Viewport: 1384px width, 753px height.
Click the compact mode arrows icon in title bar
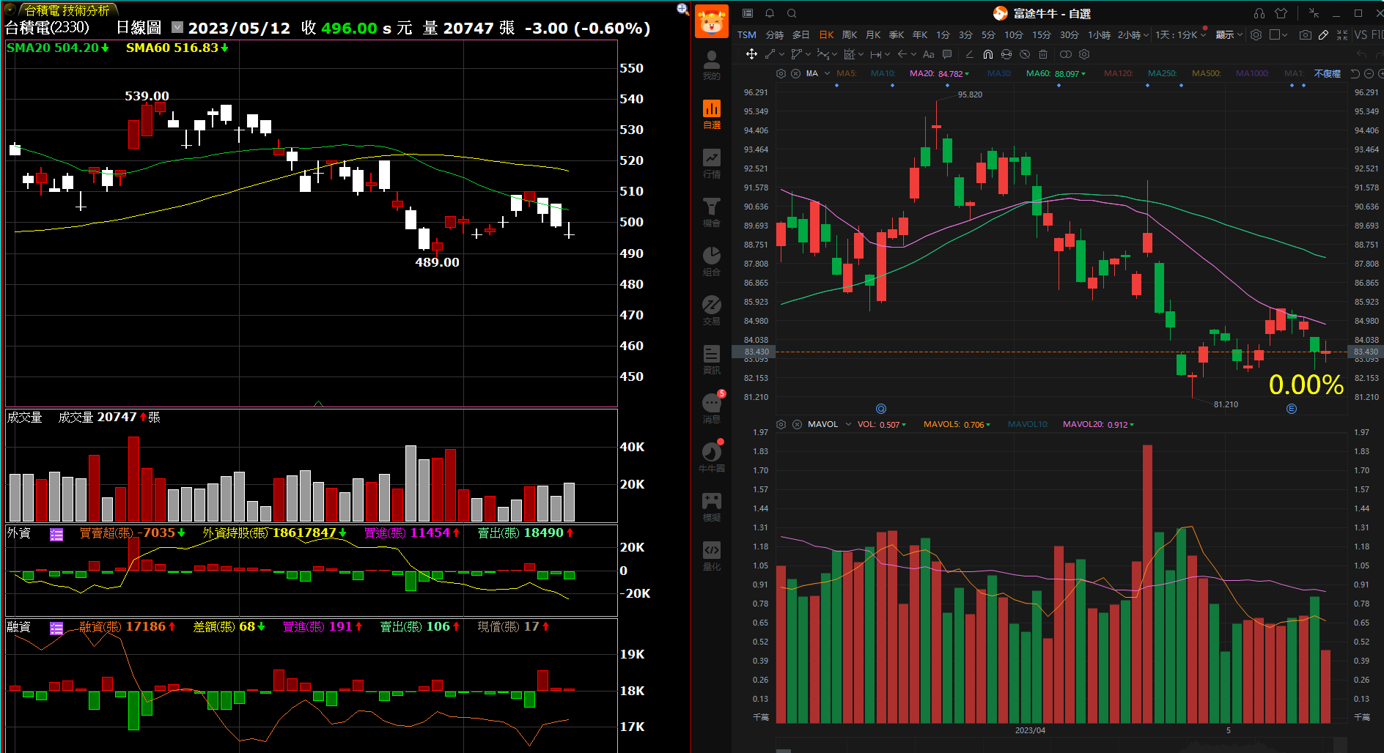pos(1314,13)
